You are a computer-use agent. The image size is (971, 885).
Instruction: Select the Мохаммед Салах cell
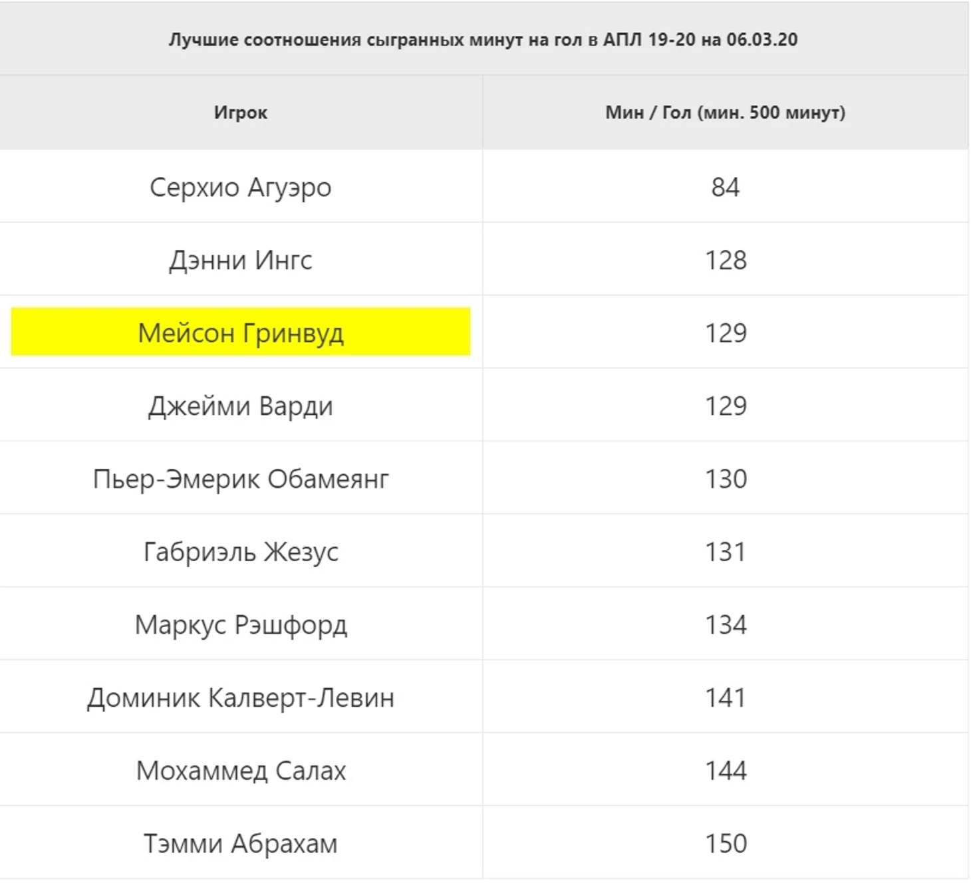pyautogui.click(x=241, y=770)
